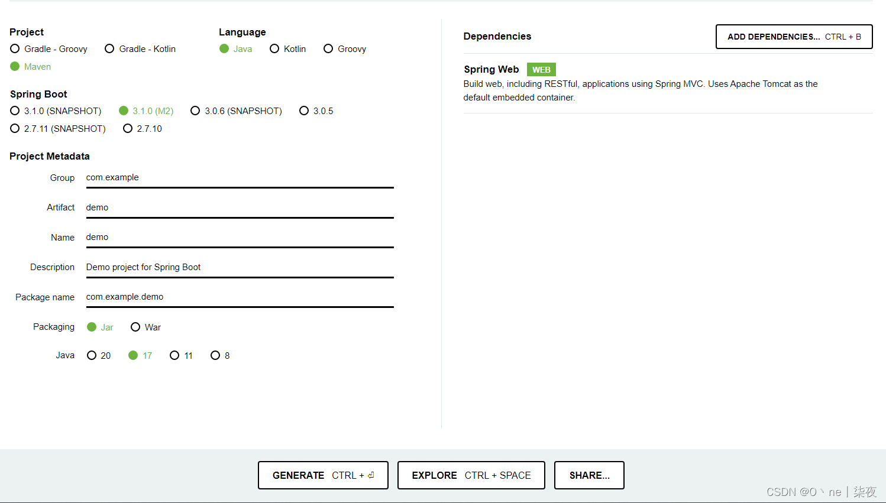Click the Packaging label
This screenshot has height=503, width=886.
[x=54, y=327]
